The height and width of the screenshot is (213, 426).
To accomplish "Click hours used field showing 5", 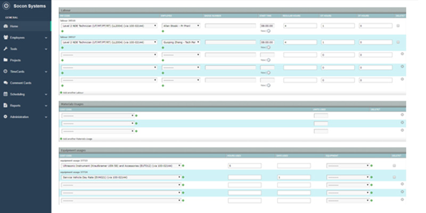I will (x=244, y=166).
